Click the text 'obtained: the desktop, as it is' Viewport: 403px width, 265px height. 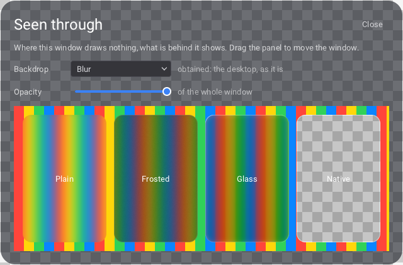tap(230, 69)
